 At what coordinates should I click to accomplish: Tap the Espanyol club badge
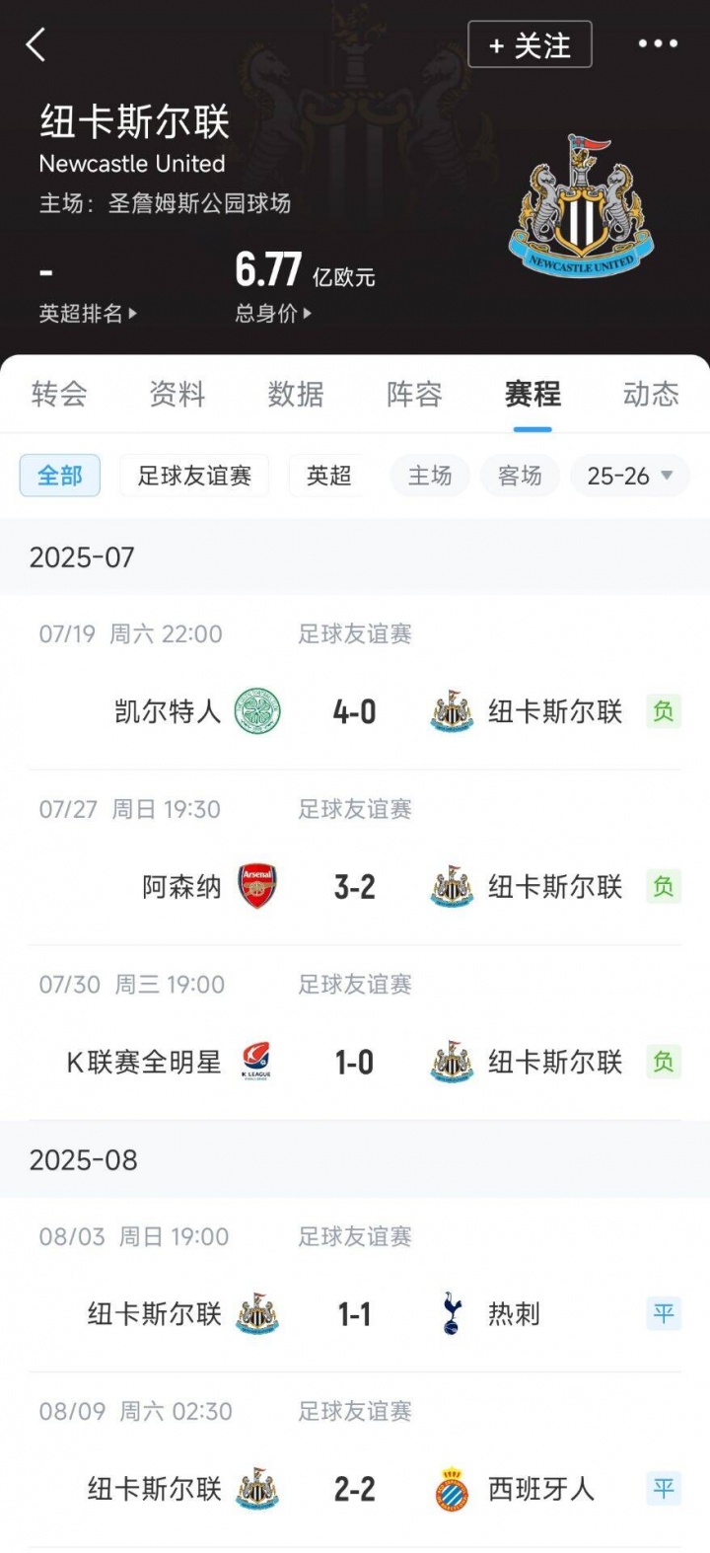[x=452, y=1489]
